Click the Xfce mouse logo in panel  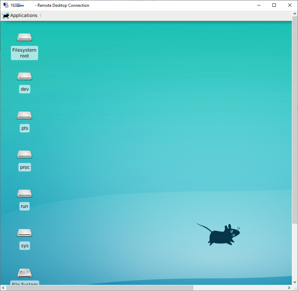6,16
